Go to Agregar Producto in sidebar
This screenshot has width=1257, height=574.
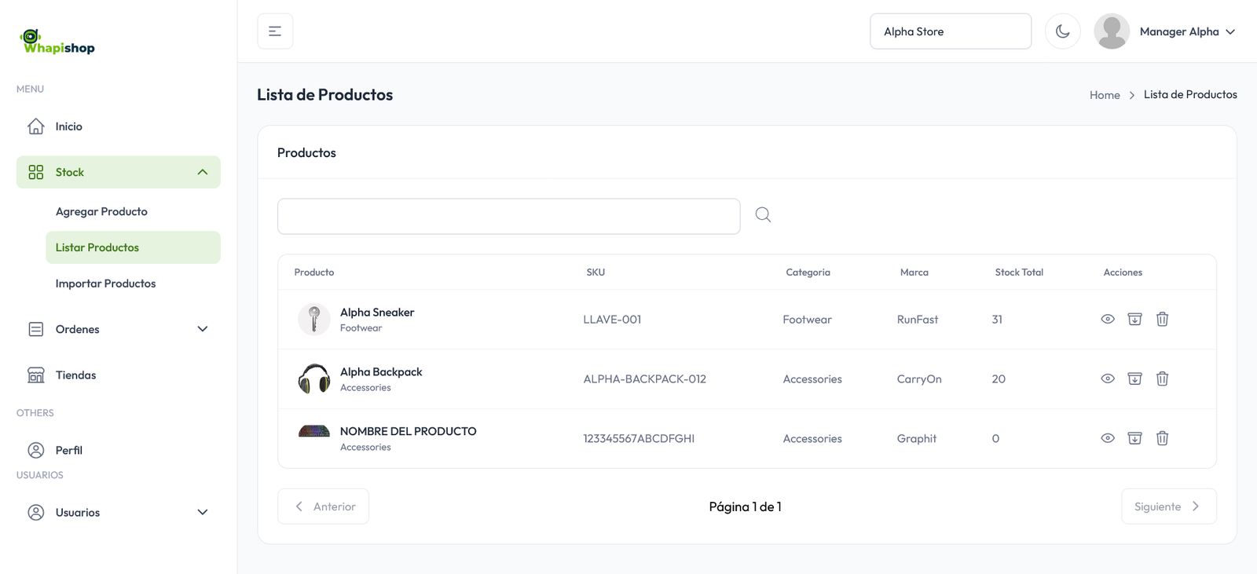(x=101, y=211)
